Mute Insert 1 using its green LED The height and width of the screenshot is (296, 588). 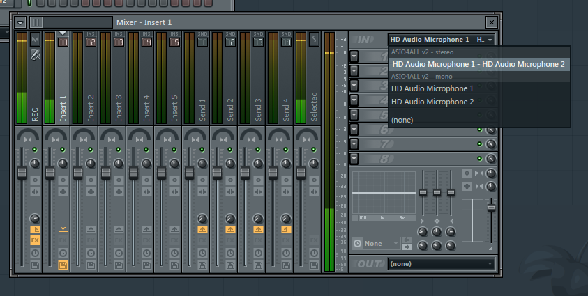(x=63, y=150)
